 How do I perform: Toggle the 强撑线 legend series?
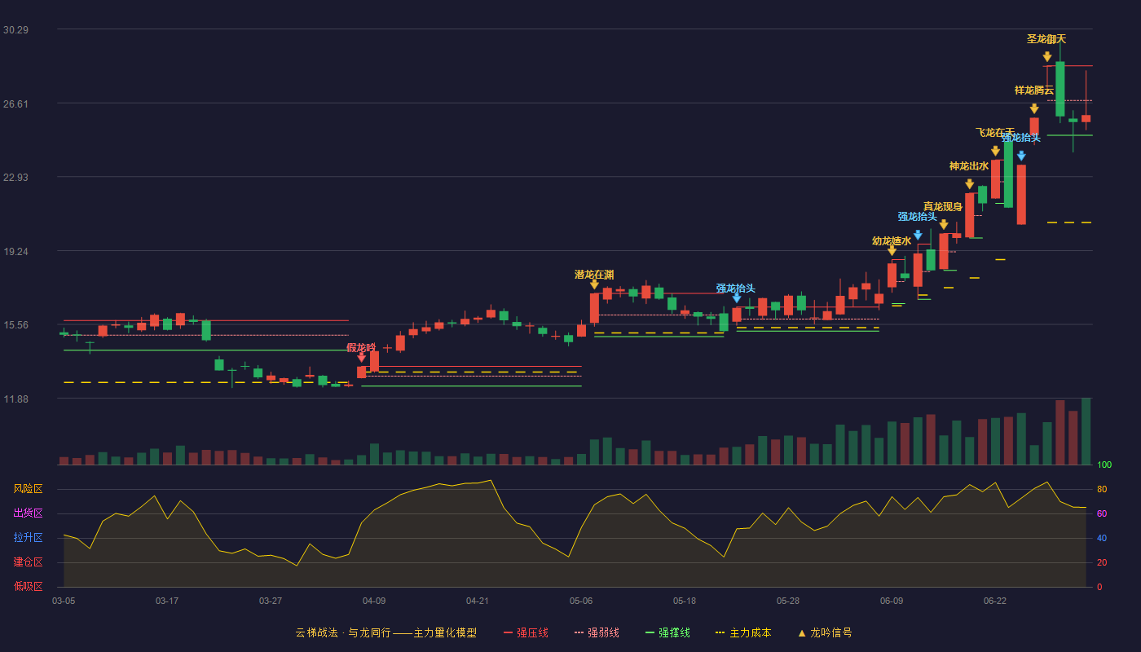pos(667,632)
